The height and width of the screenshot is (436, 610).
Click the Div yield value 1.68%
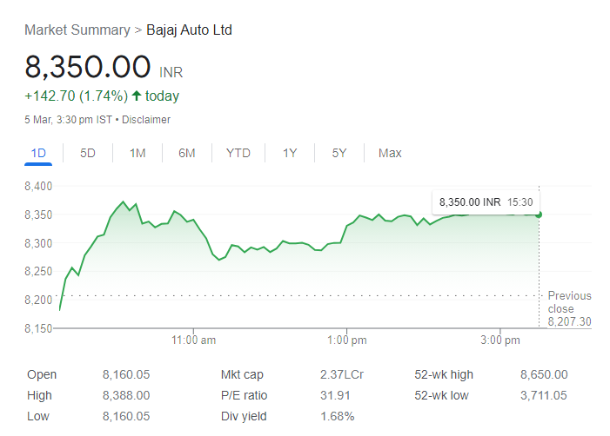338,416
